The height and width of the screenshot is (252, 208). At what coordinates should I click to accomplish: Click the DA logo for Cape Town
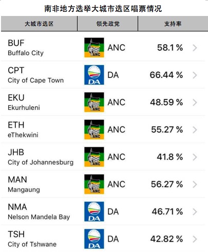point(94,75)
